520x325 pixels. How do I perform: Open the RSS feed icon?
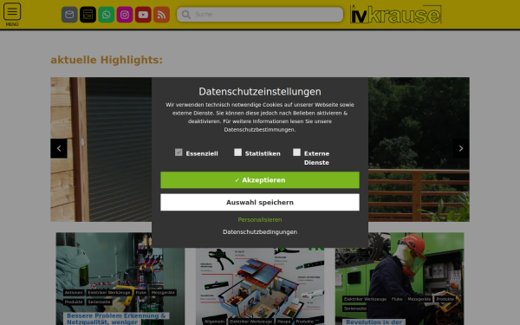[161, 15]
